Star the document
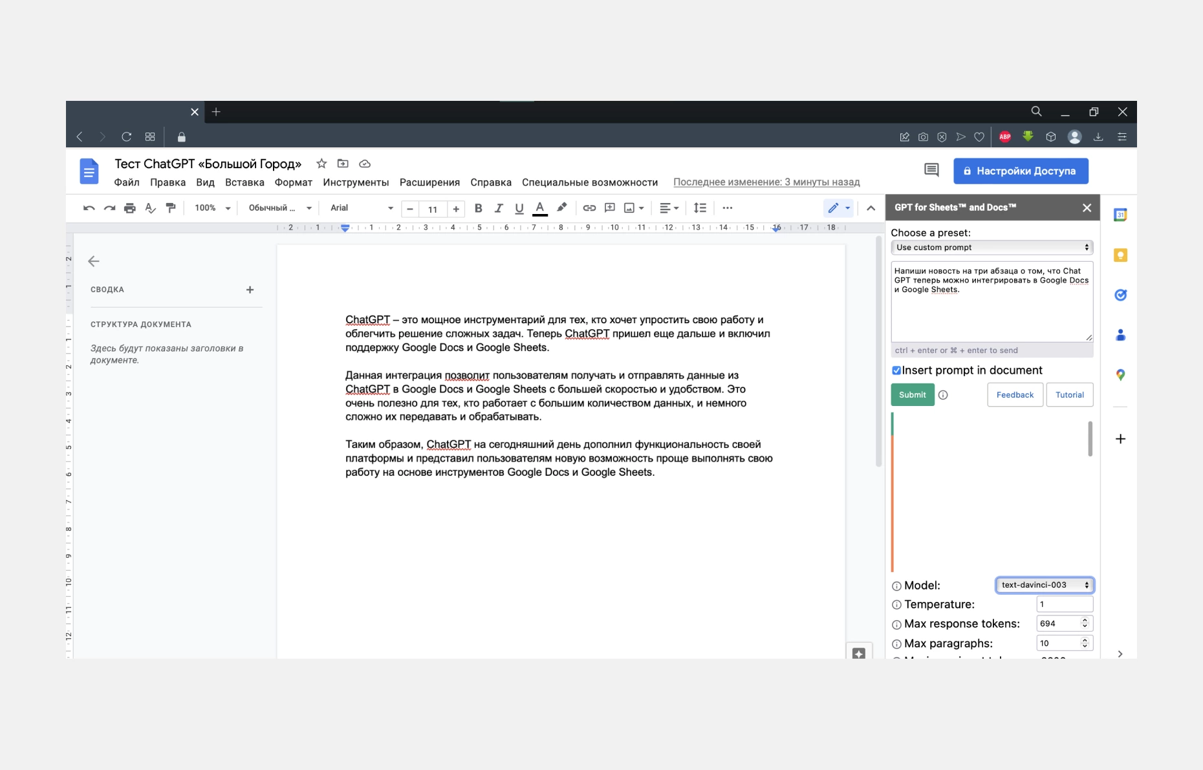Image resolution: width=1203 pixels, height=770 pixels. point(321,164)
